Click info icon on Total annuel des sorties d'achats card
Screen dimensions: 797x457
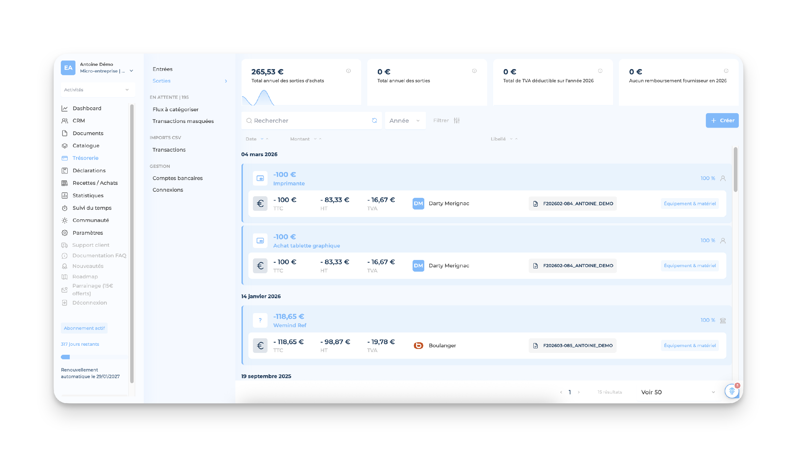tap(348, 71)
